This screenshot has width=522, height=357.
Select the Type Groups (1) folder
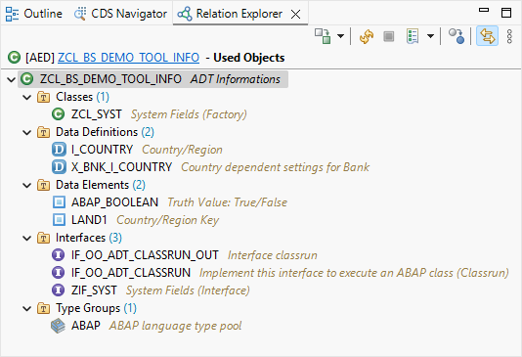pyautogui.click(x=96, y=308)
